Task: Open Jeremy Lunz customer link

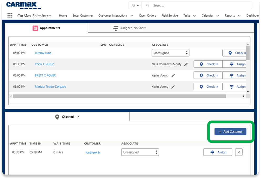Action: pos(43,53)
